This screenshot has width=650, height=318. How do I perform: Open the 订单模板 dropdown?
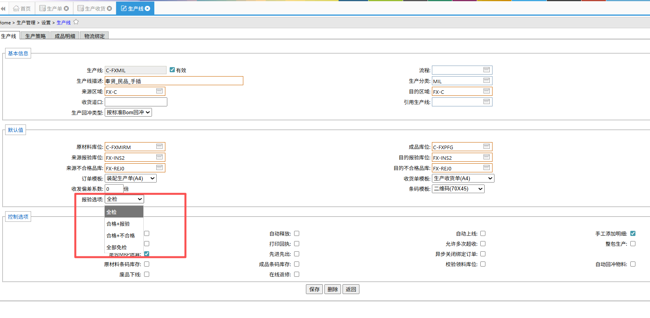[131, 178]
